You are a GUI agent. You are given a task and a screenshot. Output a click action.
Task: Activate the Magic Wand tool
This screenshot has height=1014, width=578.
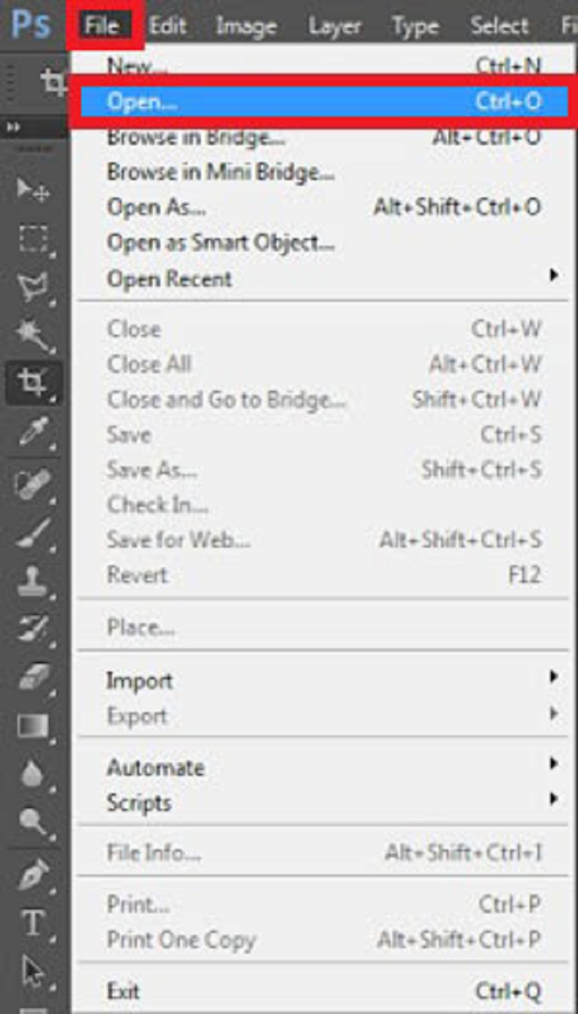[32, 333]
